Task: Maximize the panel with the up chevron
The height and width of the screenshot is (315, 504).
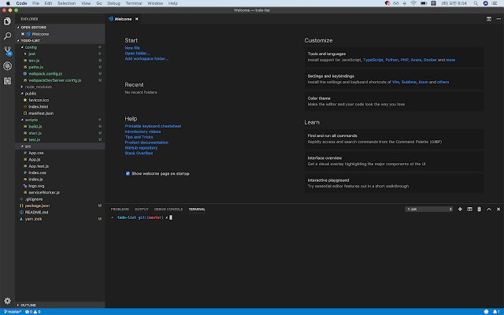Action: coord(488,209)
